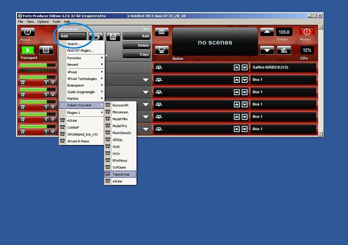348x245 pixels.
Task: Click the open folder icon
Action: click(x=95, y=36)
